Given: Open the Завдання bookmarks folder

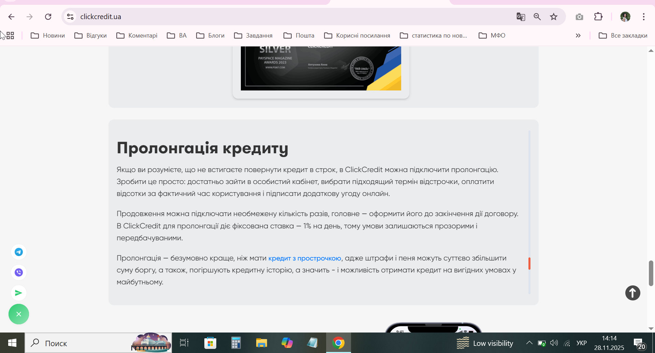Looking at the screenshot, I should tap(253, 36).
